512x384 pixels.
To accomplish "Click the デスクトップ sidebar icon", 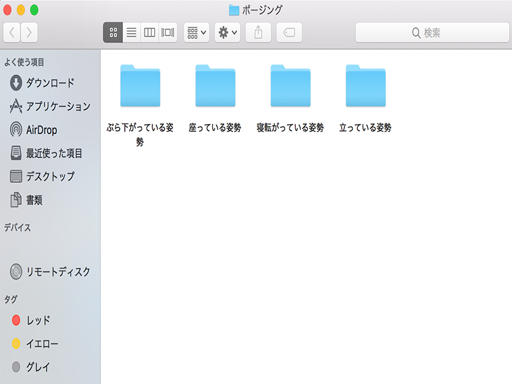I will coord(16,177).
